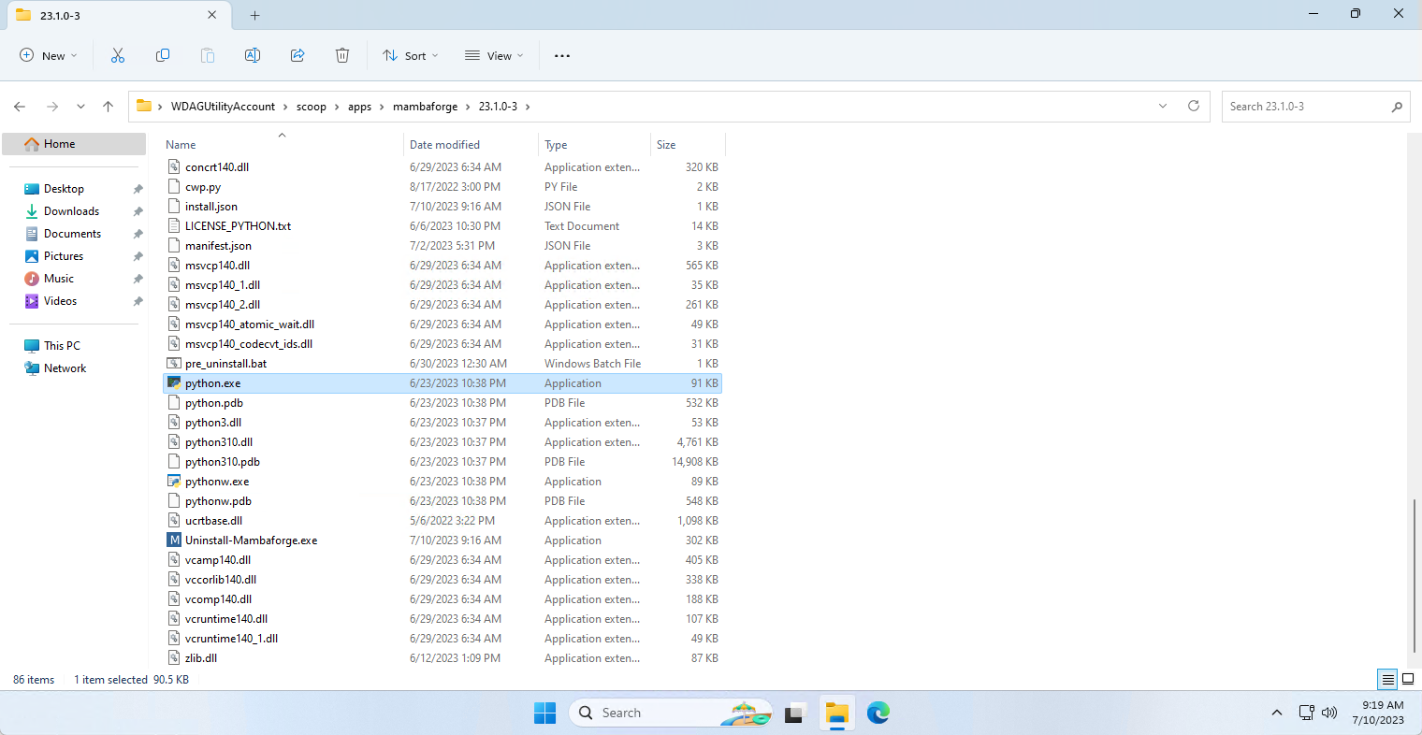Image resolution: width=1422 pixels, height=735 pixels.
Task: Open the Sort dropdown
Action: [410, 55]
